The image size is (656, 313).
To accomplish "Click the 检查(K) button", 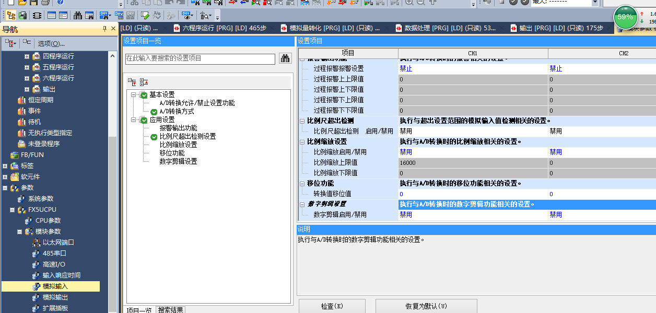I will coord(332,306).
